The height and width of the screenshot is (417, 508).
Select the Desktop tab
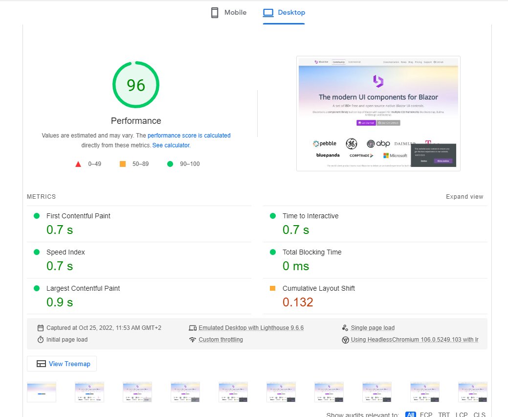[284, 12]
